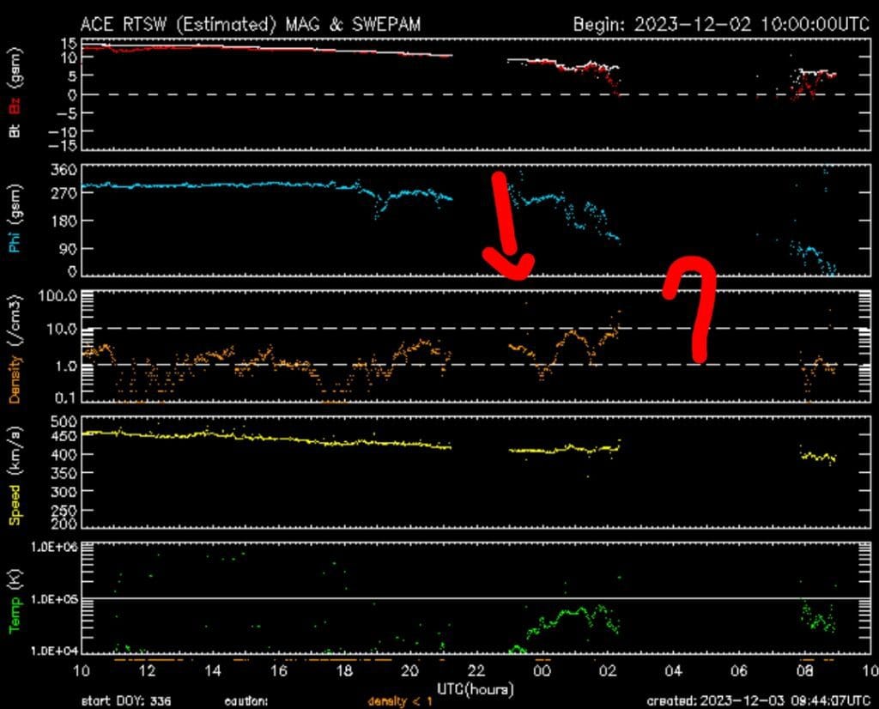Click the ACE RTSW chart title
Image resolution: width=879 pixels, height=709 pixels.
pyautogui.click(x=250, y=24)
